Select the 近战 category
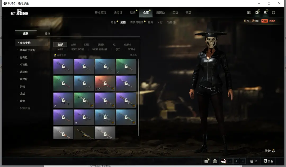The width and height of the screenshot is (286, 167). coord(22,94)
